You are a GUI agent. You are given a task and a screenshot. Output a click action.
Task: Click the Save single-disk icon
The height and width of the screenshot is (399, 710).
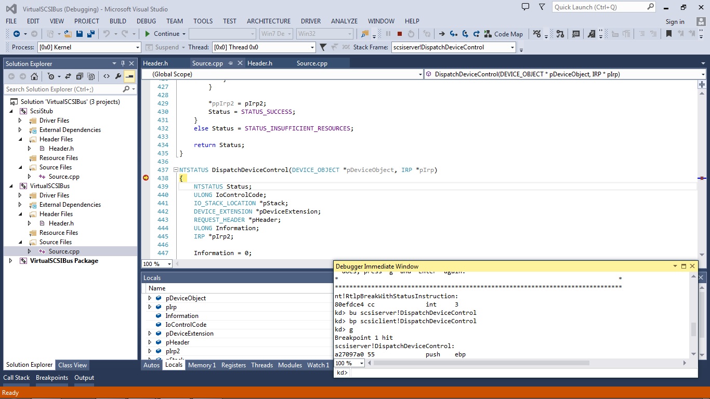pyautogui.click(x=80, y=34)
